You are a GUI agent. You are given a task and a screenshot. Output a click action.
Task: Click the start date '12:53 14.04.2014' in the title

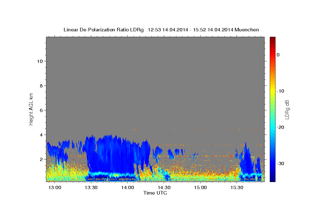point(168,30)
